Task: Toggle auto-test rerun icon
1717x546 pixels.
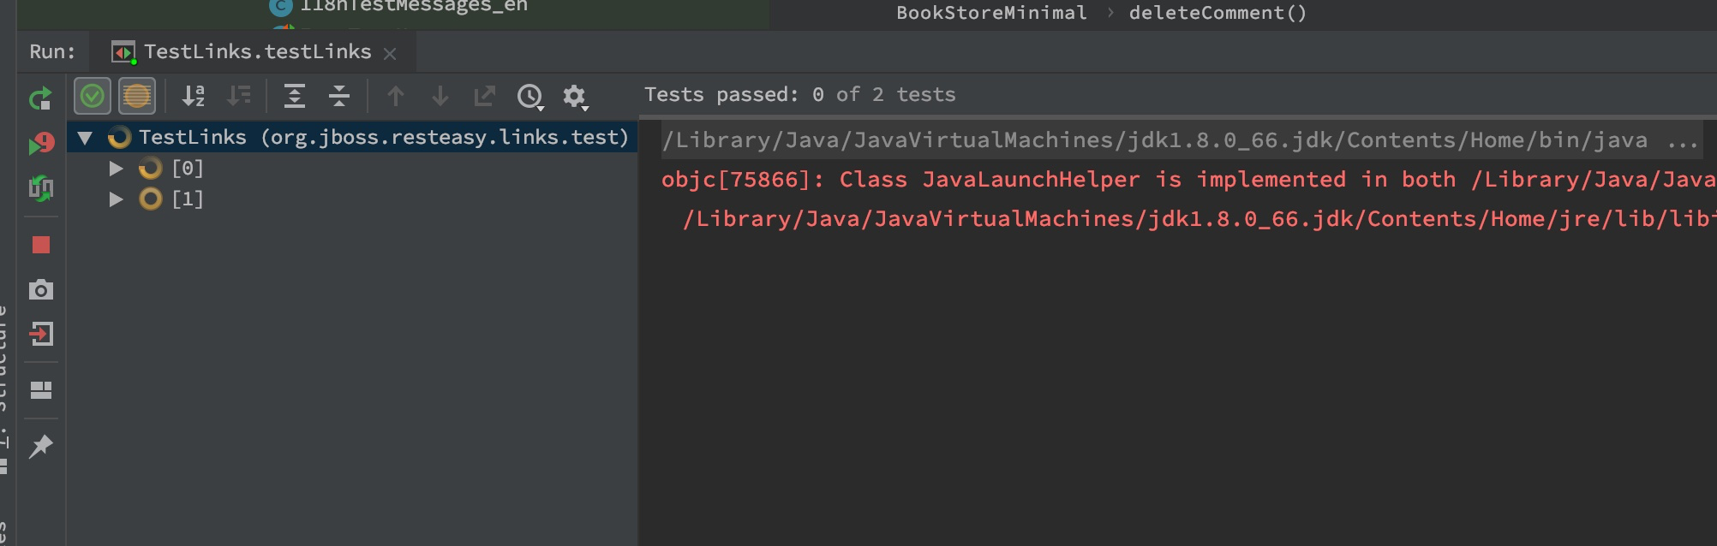Action: tap(40, 188)
